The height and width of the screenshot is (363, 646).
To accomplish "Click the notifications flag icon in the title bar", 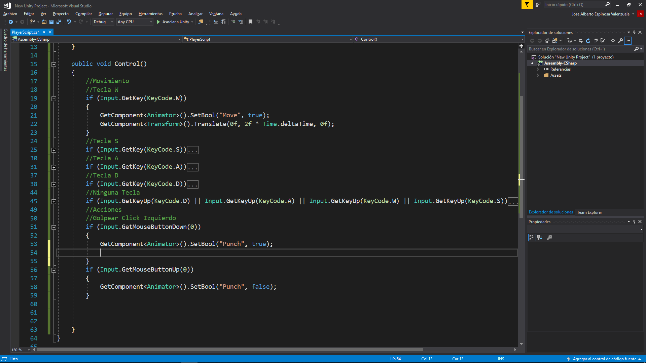I will click(x=527, y=4).
